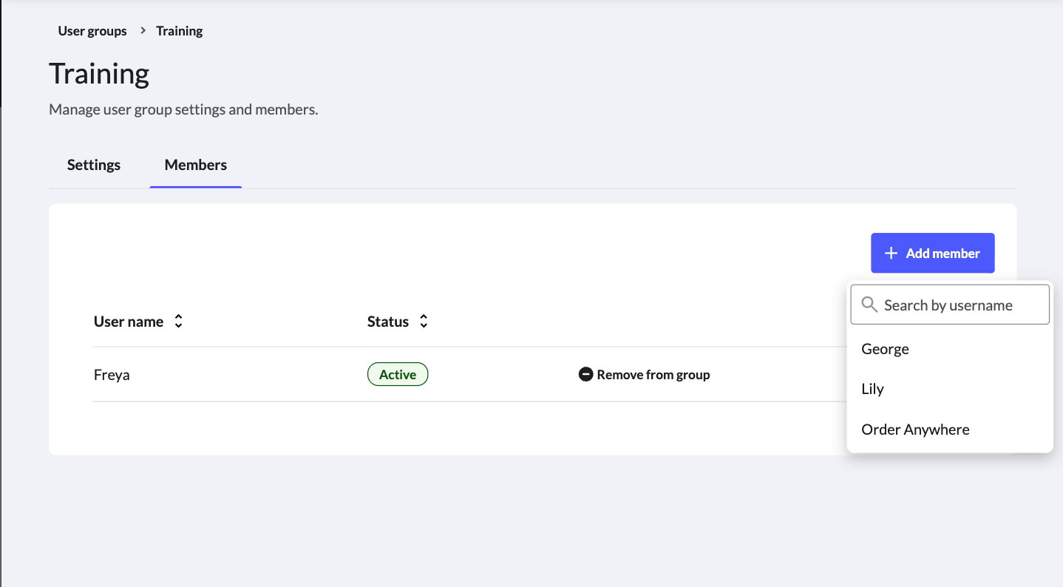Image resolution: width=1063 pixels, height=587 pixels.
Task: Select the Members tab
Action: coord(195,164)
